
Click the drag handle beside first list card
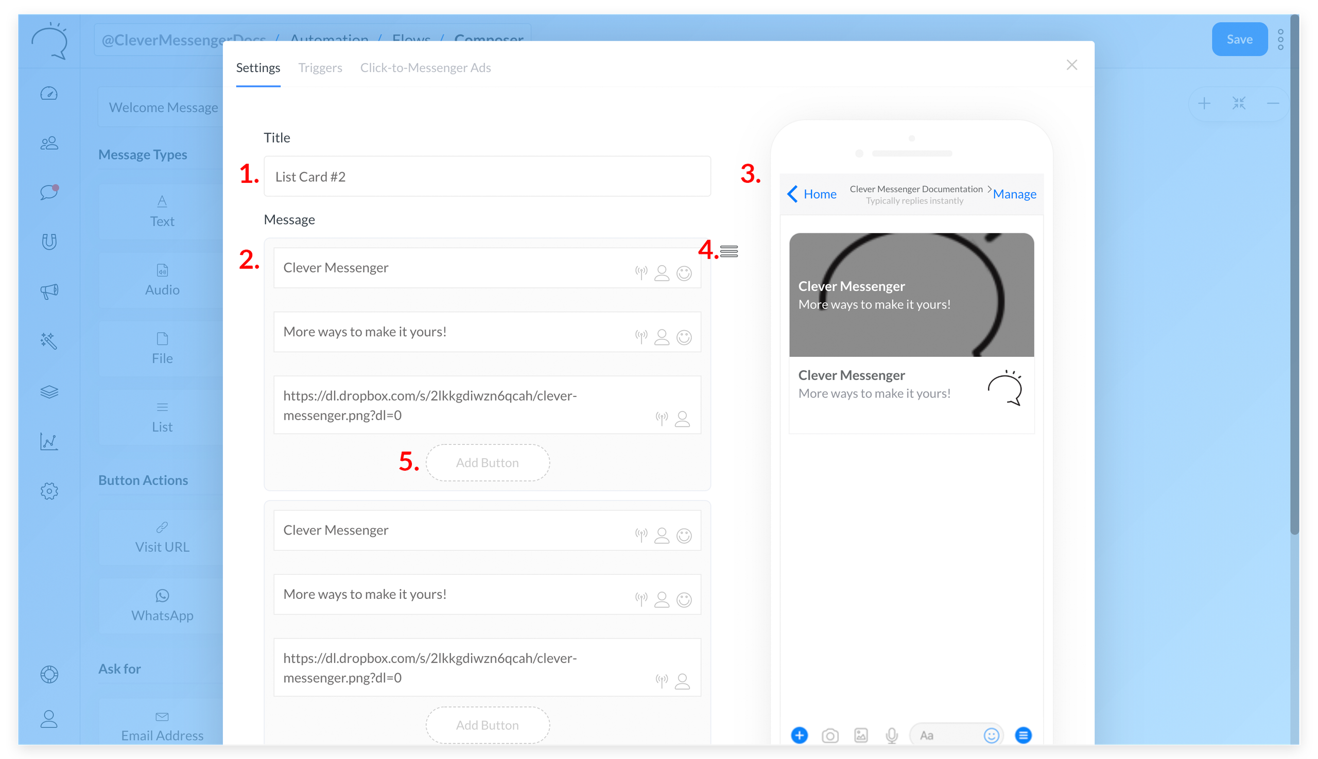(x=729, y=252)
